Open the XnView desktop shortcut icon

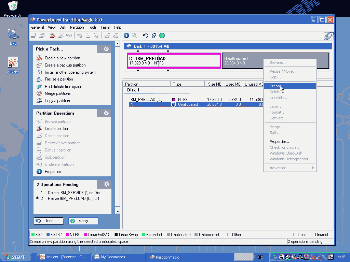13,63
